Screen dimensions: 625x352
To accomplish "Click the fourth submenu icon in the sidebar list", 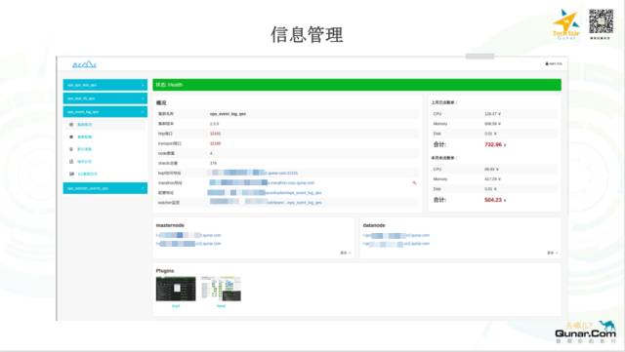I will (71, 162).
